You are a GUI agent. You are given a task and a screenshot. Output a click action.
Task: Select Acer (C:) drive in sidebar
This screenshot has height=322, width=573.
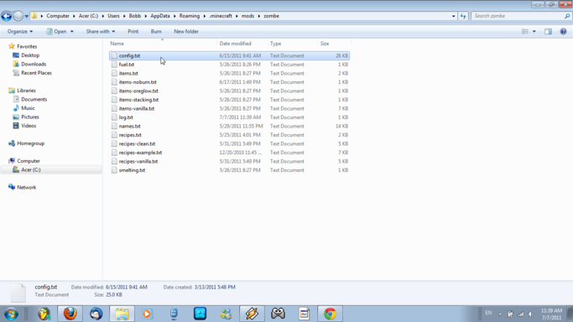(x=51, y=169)
